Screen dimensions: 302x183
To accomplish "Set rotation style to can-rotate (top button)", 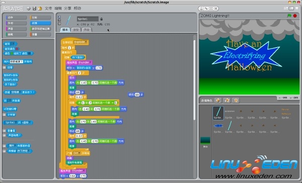I will pyautogui.click(x=59, y=17).
